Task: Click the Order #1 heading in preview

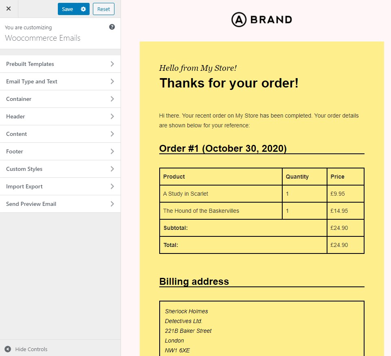Action: point(223,149)
